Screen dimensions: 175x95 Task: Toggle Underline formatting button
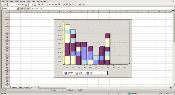coord(45,4)
